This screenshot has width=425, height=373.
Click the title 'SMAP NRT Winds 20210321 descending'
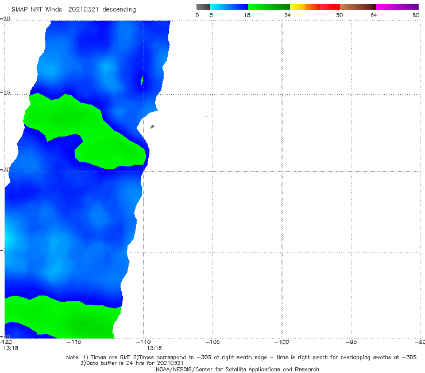click(x=74, y=10)
